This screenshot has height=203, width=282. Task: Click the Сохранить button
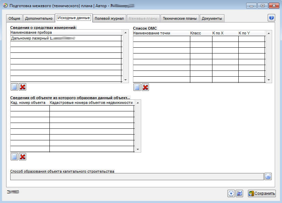(x=262, y=193)
